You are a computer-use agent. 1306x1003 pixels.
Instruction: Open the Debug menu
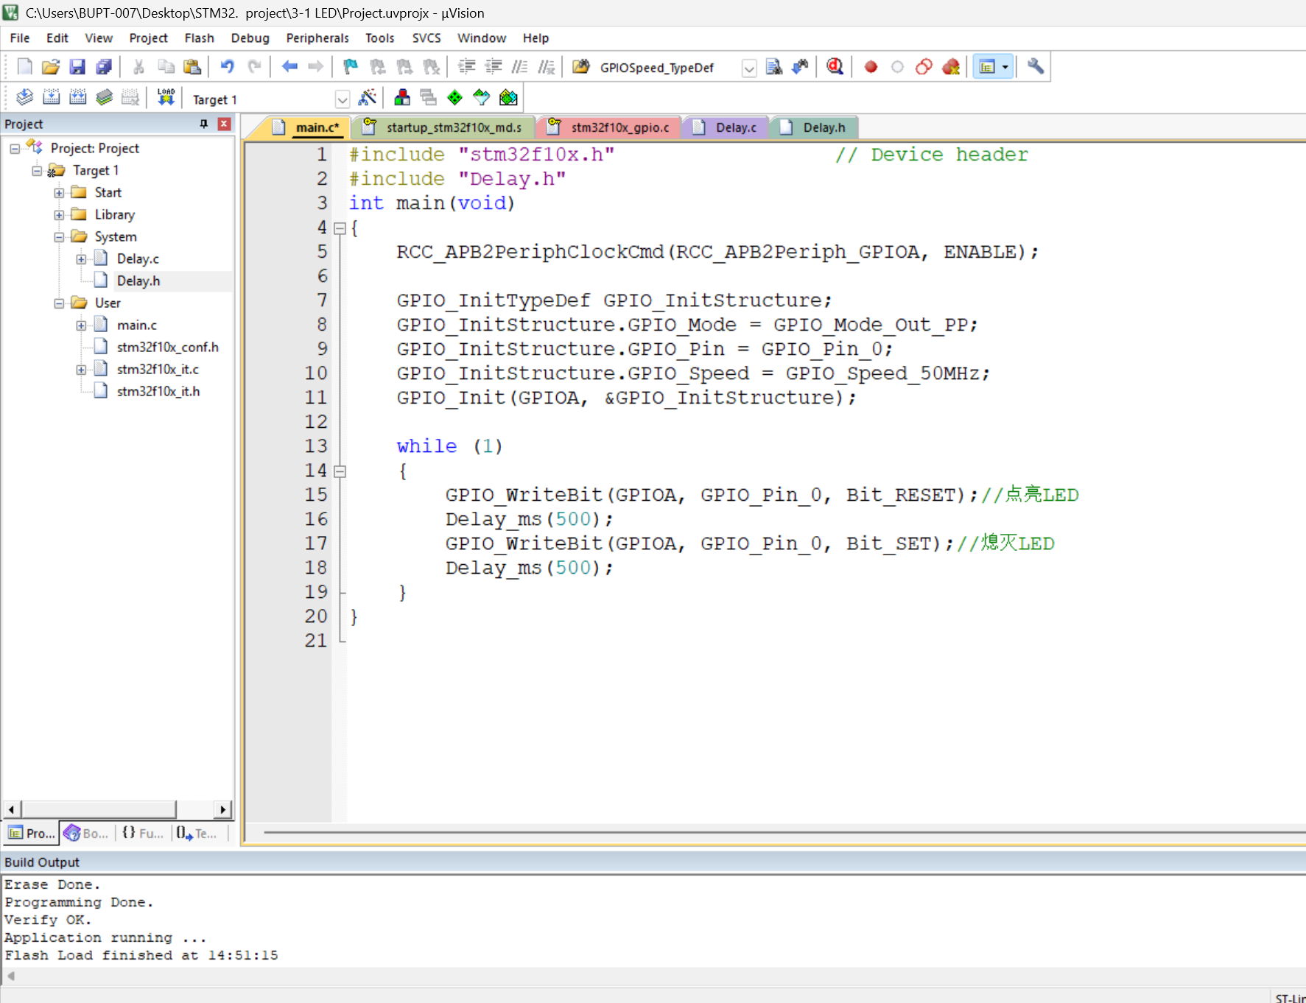pyautogui.click(x=250, y=38)
